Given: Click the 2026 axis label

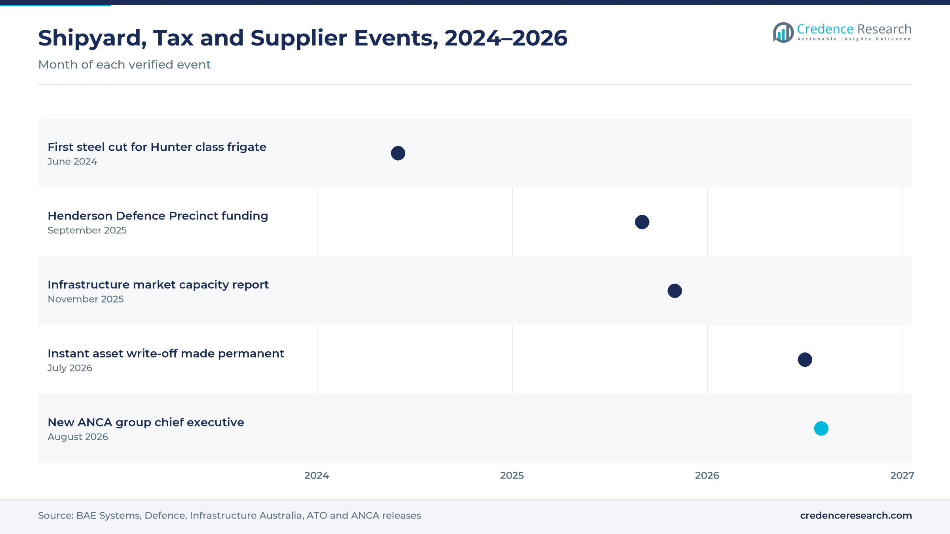Looking at the screenshot, I should click(x=707, y=475).
